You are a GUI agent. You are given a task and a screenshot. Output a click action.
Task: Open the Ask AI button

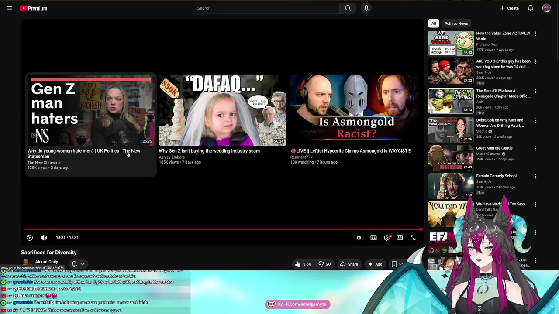(375, 264)
